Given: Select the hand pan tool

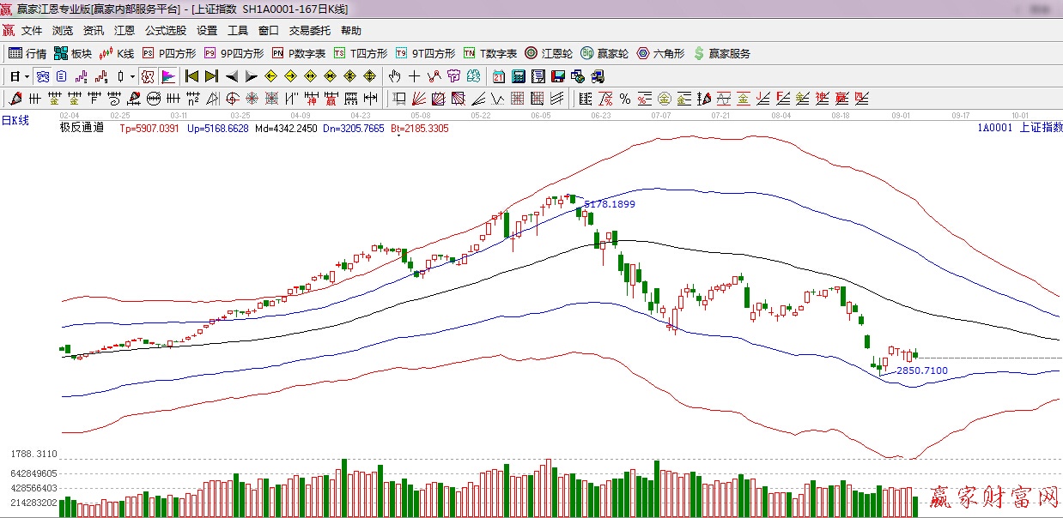Looking at the screenshot, I should click(x=395, y=76).
